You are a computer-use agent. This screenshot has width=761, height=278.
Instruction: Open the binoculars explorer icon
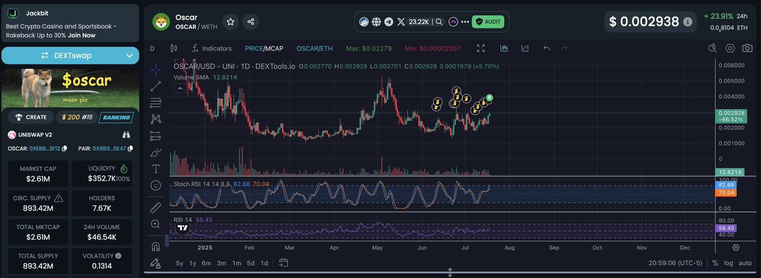click(x=126, y=134)
